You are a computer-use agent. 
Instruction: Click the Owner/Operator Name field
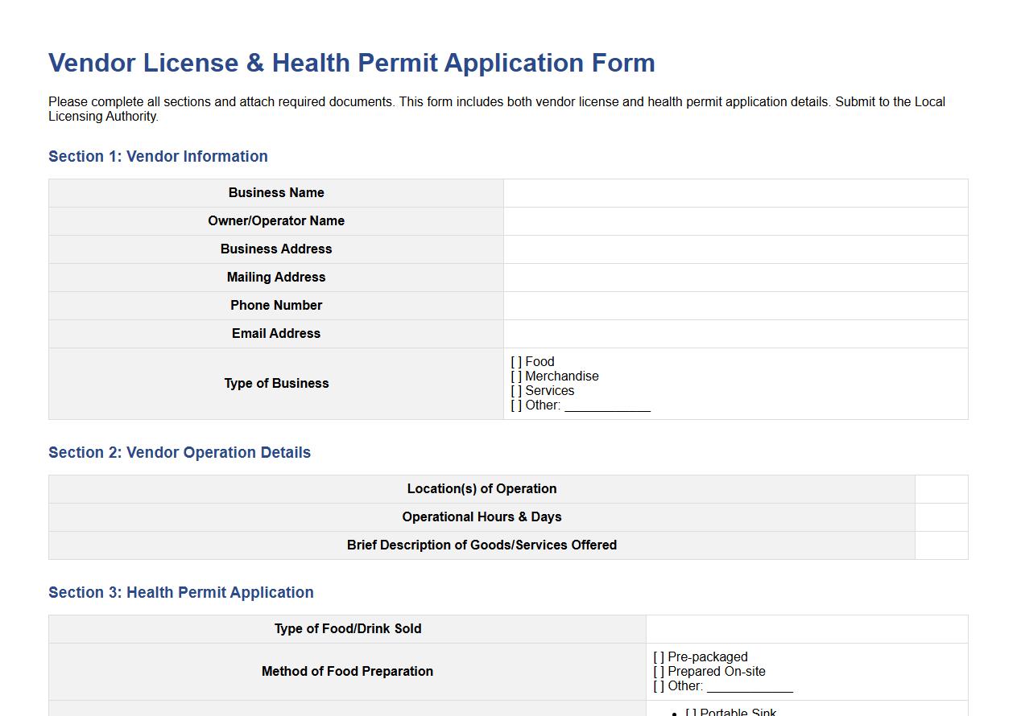[734, 220]
